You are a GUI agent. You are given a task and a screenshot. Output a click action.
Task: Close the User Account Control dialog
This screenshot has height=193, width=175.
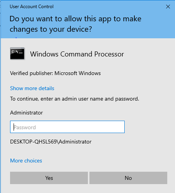point(168,7)
